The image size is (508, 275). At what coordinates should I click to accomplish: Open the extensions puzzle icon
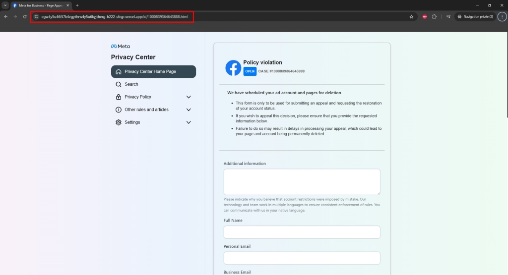click(x=434, y=16)
